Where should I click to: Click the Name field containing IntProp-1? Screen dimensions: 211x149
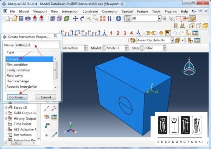tap(37, 45)
